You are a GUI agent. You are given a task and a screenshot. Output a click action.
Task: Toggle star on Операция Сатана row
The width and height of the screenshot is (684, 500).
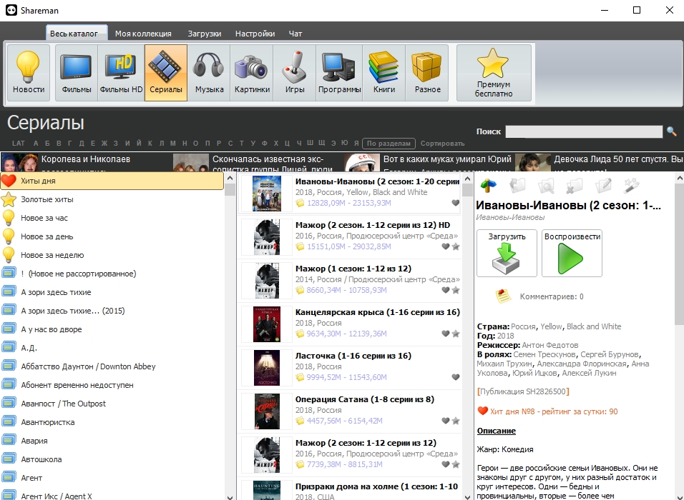click(x=456, y=421)
